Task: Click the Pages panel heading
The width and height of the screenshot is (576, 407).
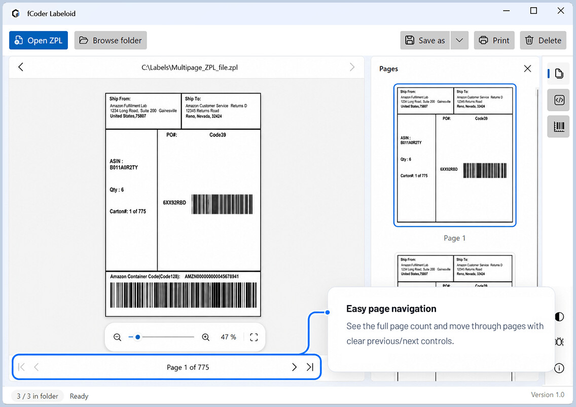Action: (x=389, y=69)
